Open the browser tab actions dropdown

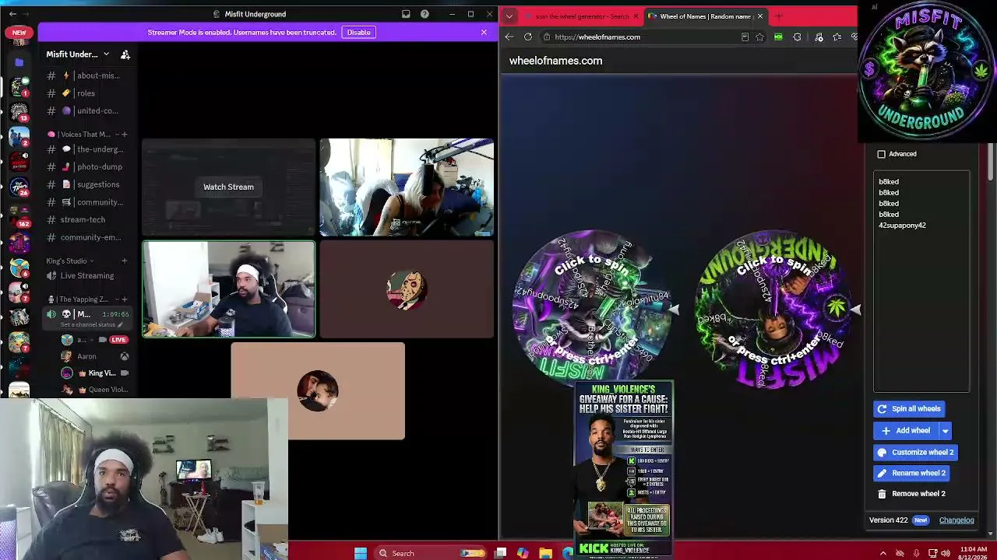(509, 16)
